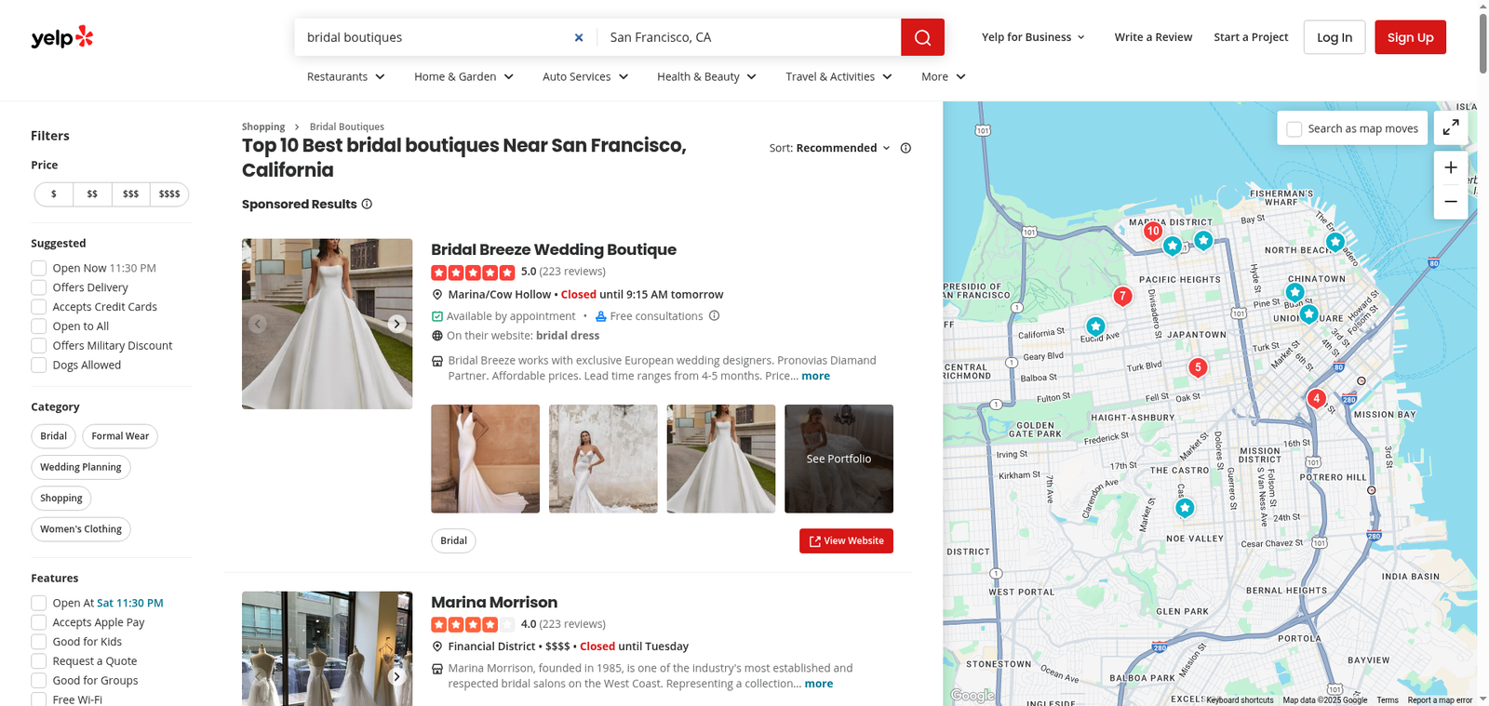Zoom in on the map
1489x706 pixels.
1451,167
